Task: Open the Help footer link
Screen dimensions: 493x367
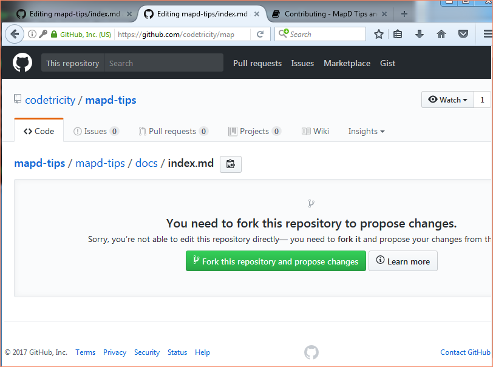Action: coord(202,352)
